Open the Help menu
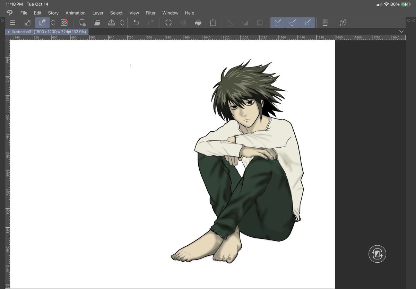The height and width of the screenshot is (289, 416). point(189,13)
